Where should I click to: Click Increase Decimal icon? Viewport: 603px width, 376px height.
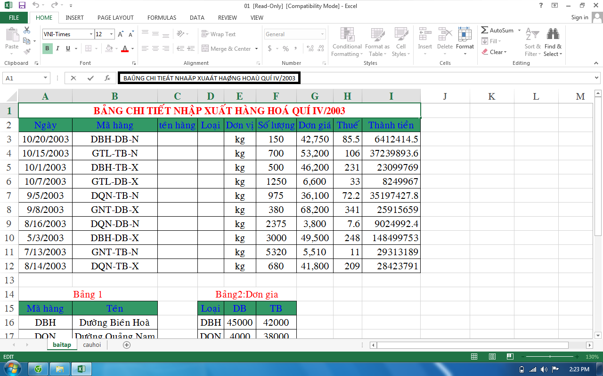coord(310,48)
